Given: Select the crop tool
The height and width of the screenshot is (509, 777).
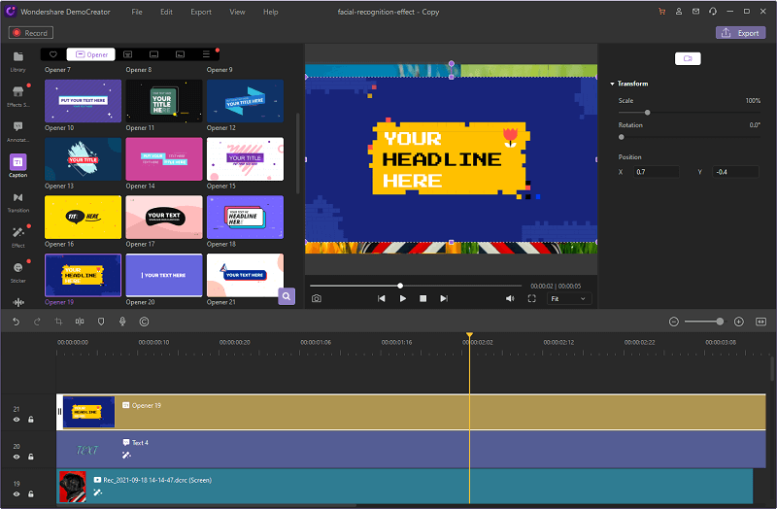Looking at the screenshot, I should [58, 322].
